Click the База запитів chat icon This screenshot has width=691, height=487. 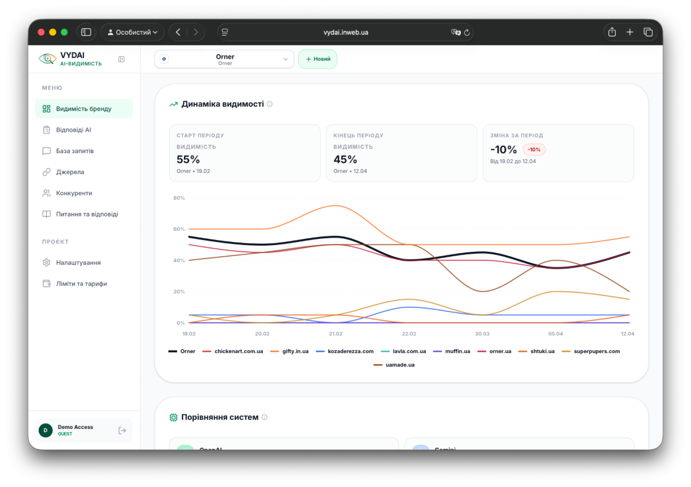(46, 151)
